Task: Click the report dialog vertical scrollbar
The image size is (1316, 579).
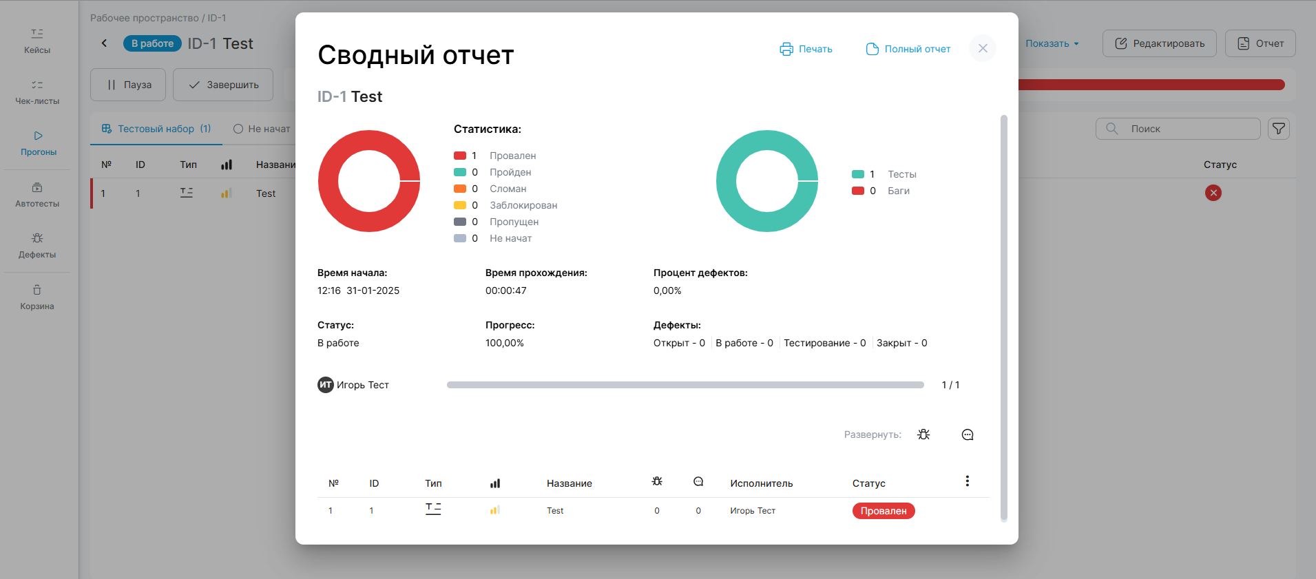Action: pos(1003,318)
